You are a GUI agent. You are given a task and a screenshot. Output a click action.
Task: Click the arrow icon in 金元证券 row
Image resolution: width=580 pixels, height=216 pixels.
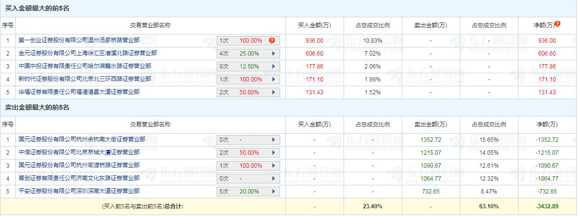[273, 54]
